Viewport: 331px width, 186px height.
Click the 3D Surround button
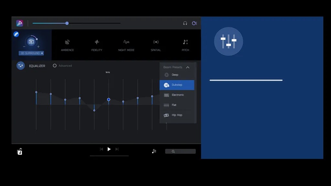(x=31, y=53)
